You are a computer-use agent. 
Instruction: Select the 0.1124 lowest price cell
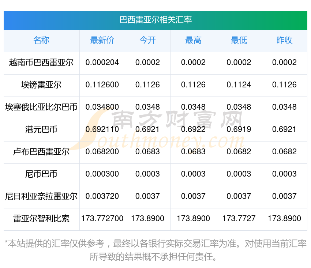click(x=239, y=85)
